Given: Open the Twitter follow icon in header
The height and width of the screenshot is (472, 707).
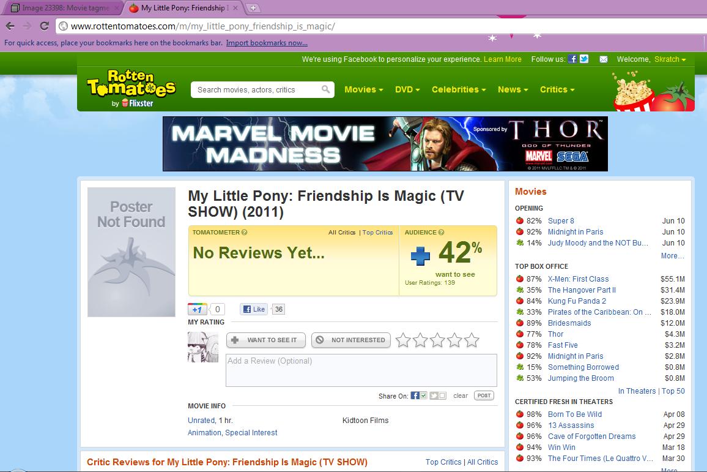Looking at the screenshot, I should tap(584, 59).
